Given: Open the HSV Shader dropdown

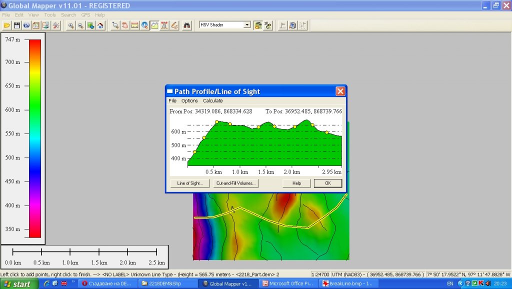Looking at the screenshot, I should click(x=246, y=24).
